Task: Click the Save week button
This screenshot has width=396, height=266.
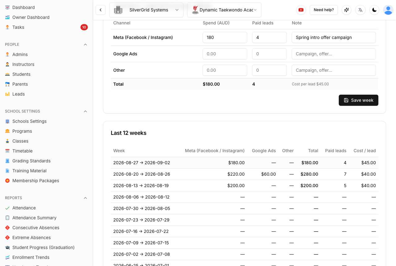Action: pyautogui.click(x=359, y=100)
